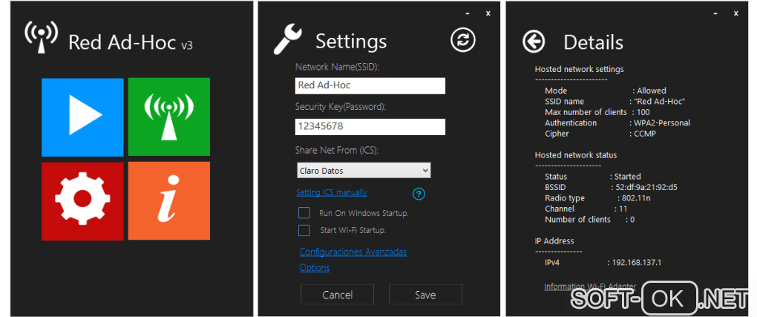Click the back arrow in the Details panel
The image size is (757, 317).
[x=534, y=42]
